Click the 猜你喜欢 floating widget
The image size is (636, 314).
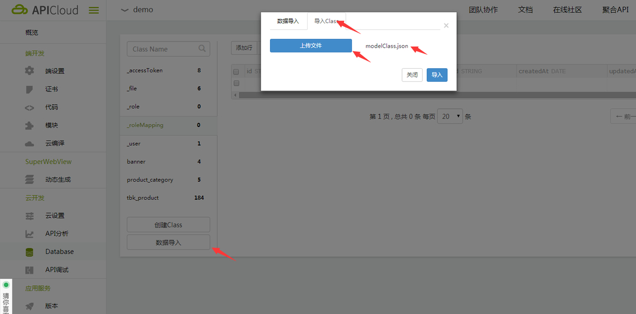click(6, 296)
